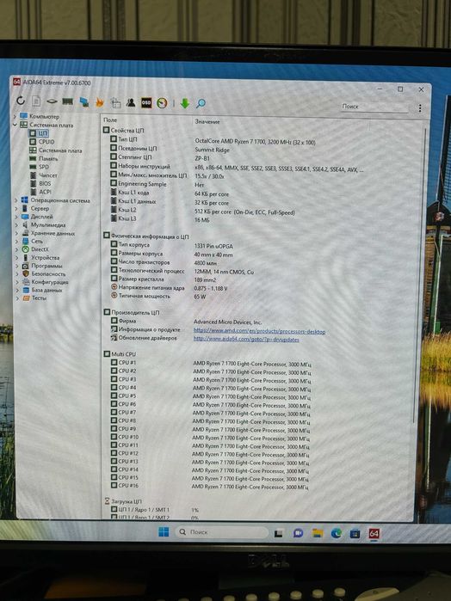The width and height of the screenshot is (451, 601).
Task: Select the CPU #16 row
Action: [x=210, y=486]
